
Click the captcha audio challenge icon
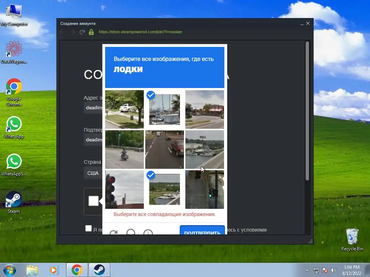coord(131,232)
